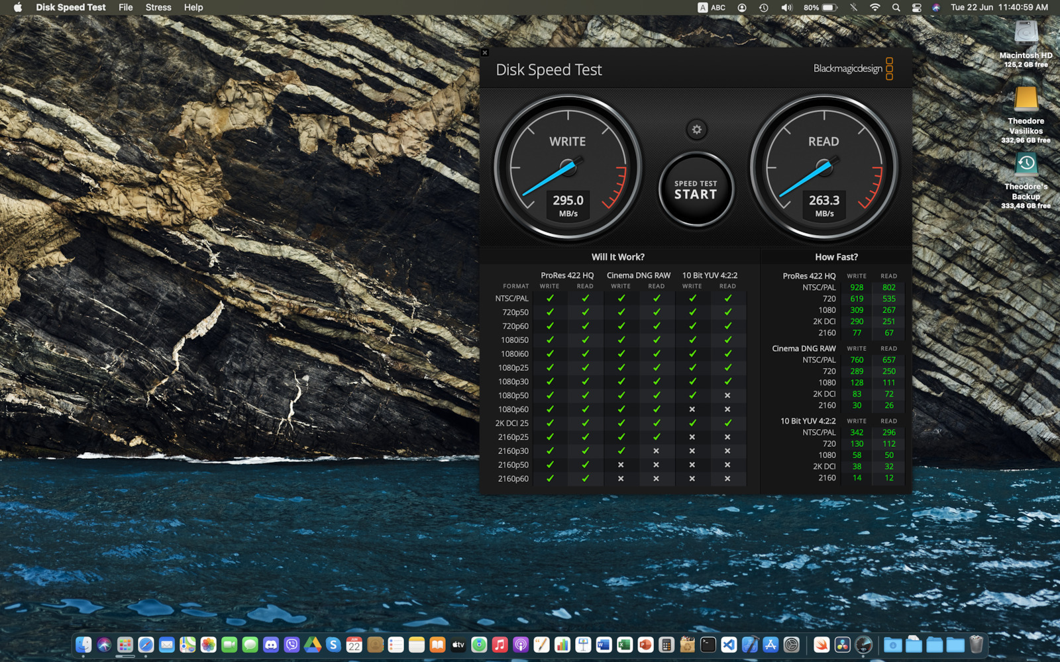Launch Discord from the Dock
Image resolution: width=1060 pixels, height=662 pixels.
click(x=271, y=644)
